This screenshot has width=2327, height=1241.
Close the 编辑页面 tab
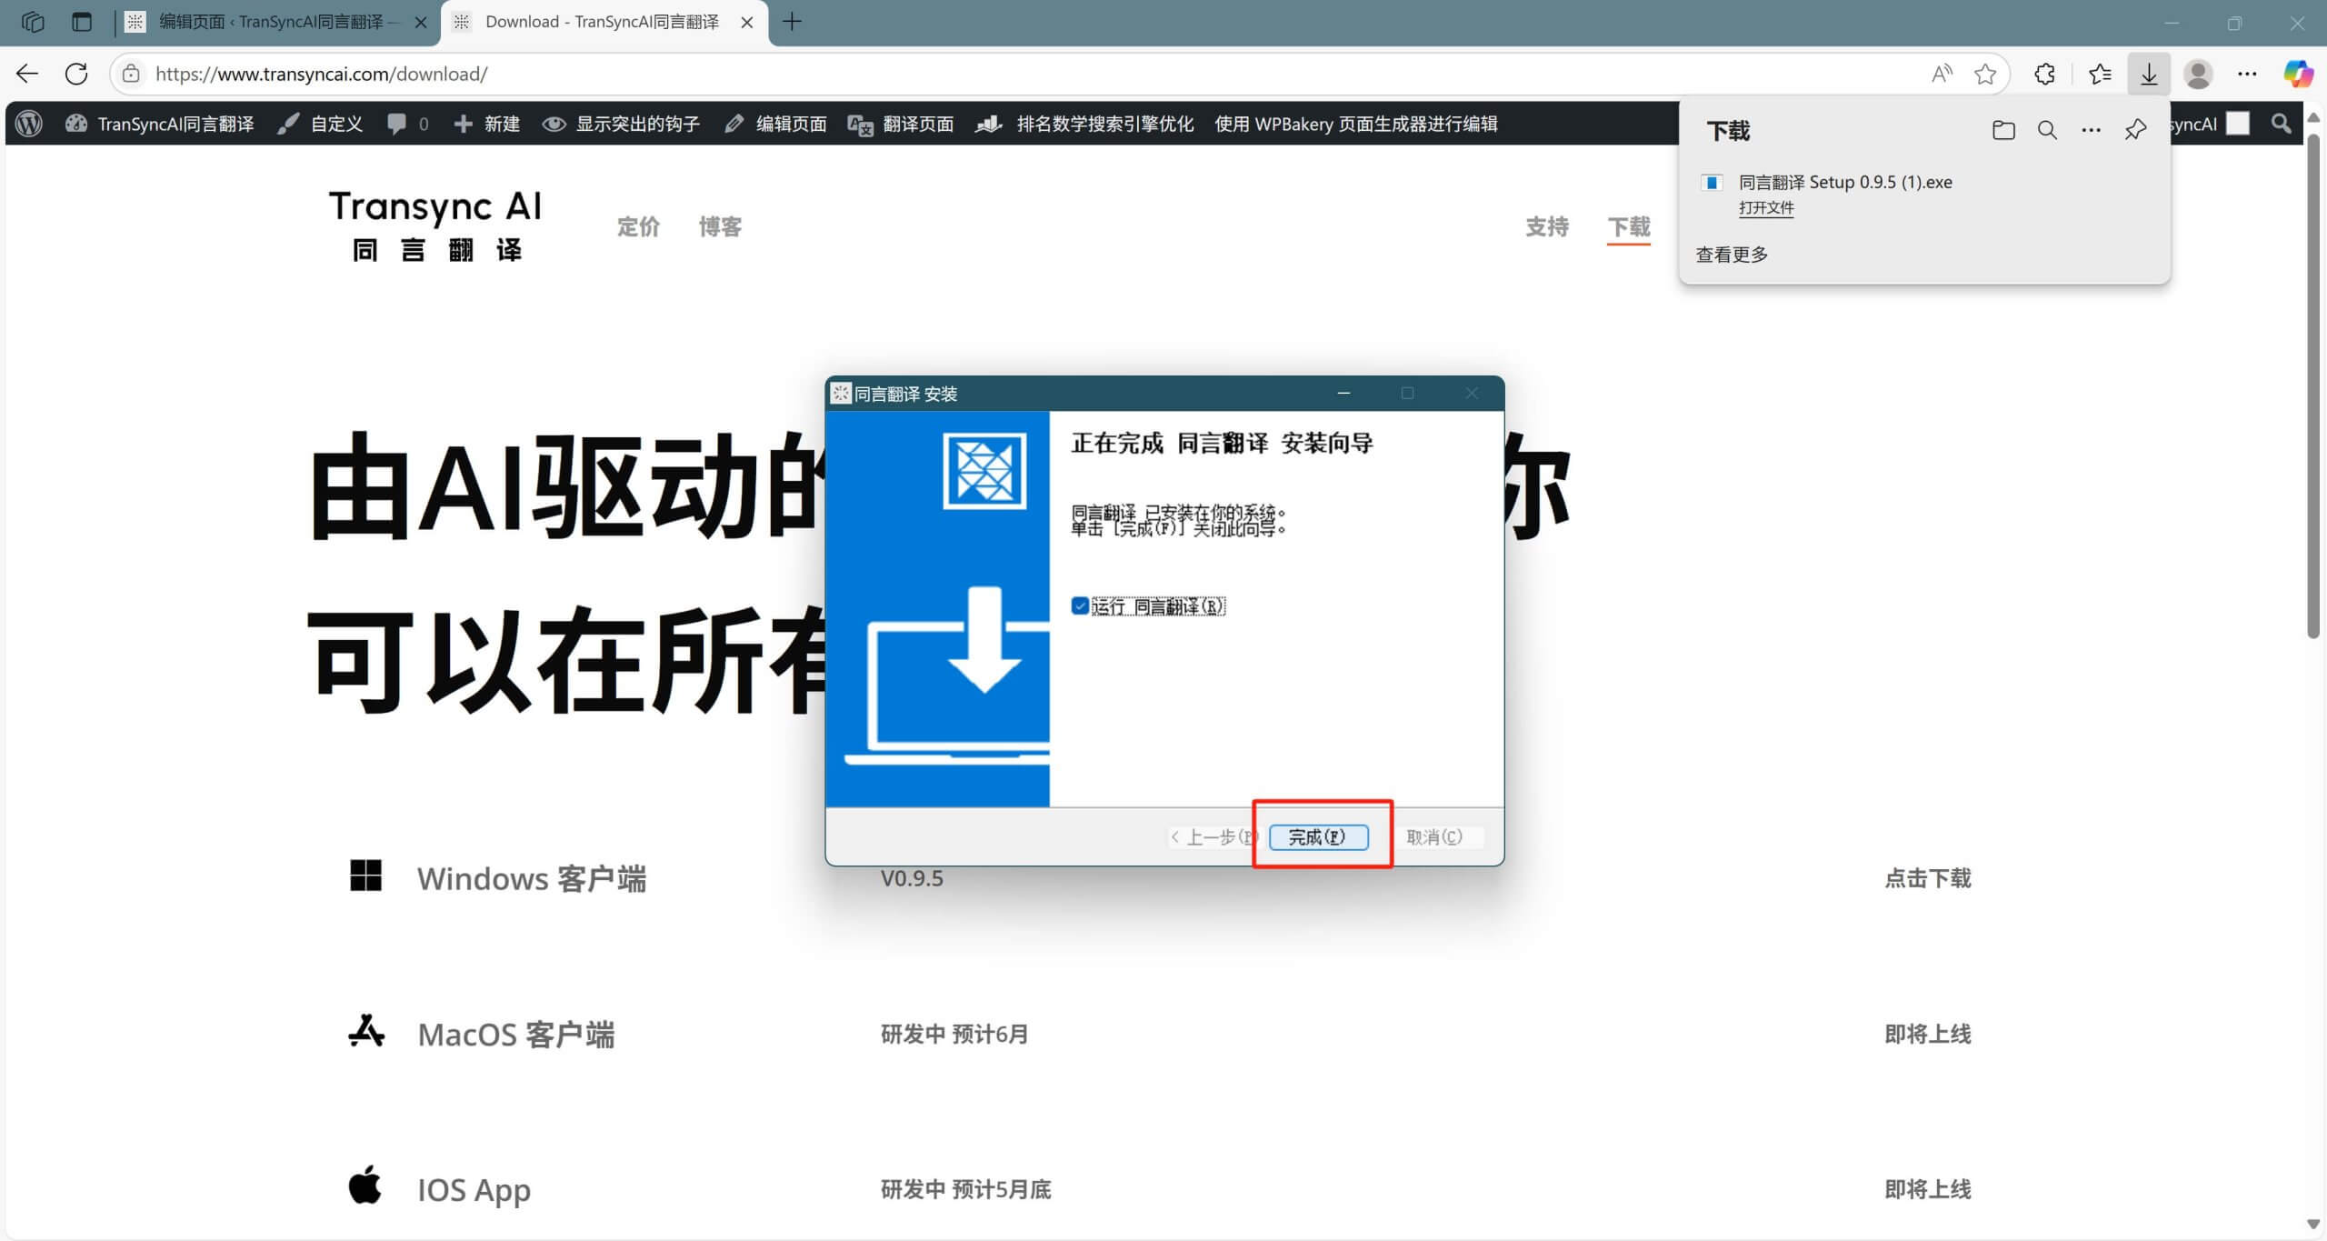pyautogui.click(x=421, y=22)
